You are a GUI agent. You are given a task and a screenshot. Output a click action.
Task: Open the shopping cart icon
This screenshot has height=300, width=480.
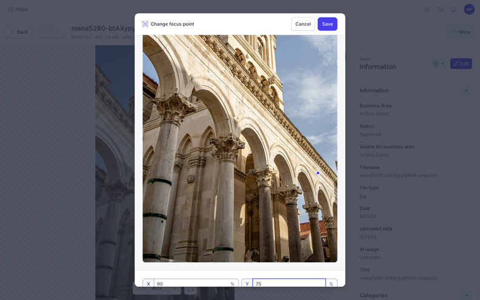tap(440, 10)
